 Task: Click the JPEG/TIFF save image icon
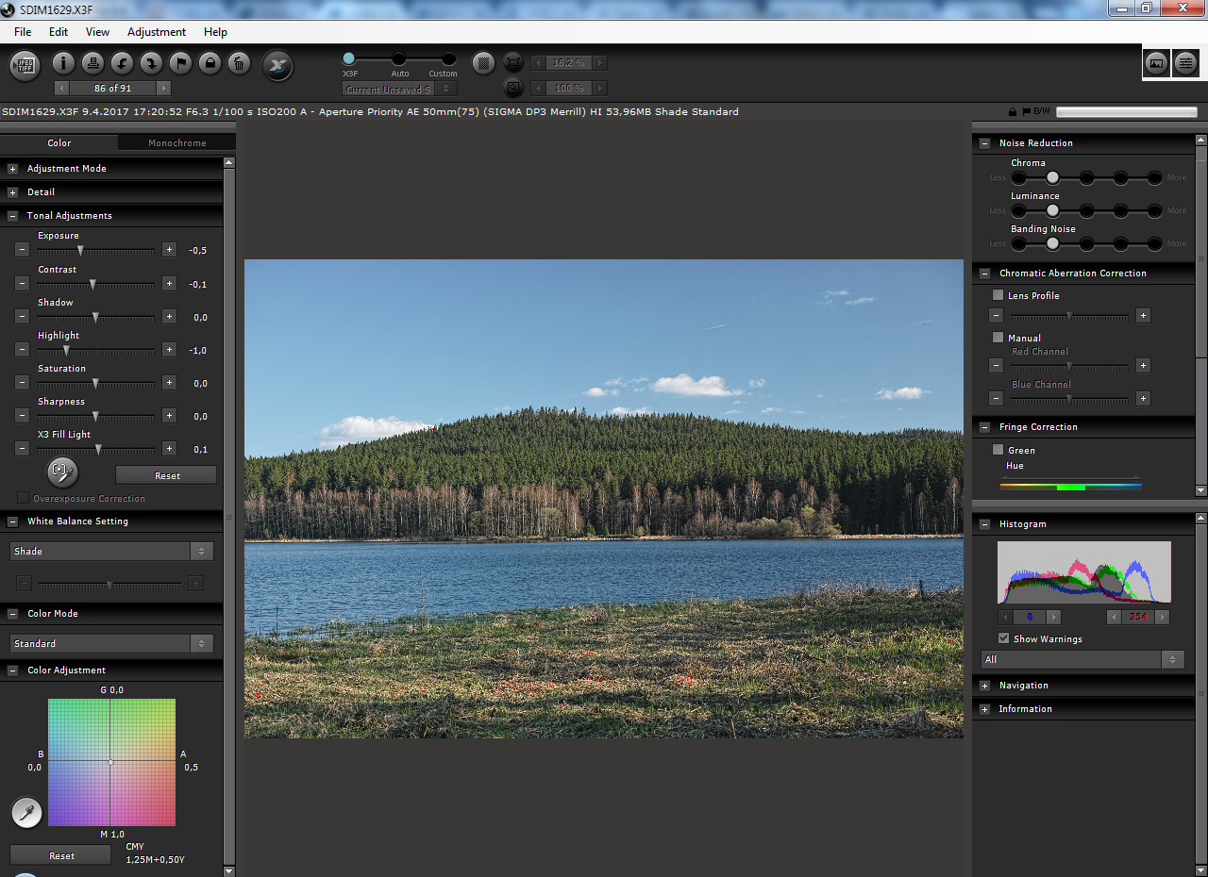pos(25,64)
